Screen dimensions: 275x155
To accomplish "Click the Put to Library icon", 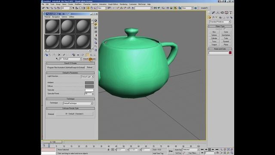I will (73, 55).
